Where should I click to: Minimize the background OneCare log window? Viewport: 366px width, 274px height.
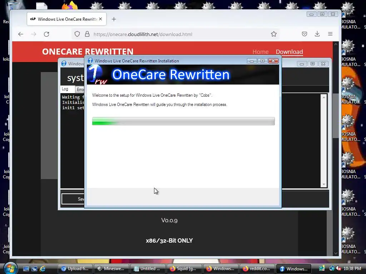tap(302, 64)
